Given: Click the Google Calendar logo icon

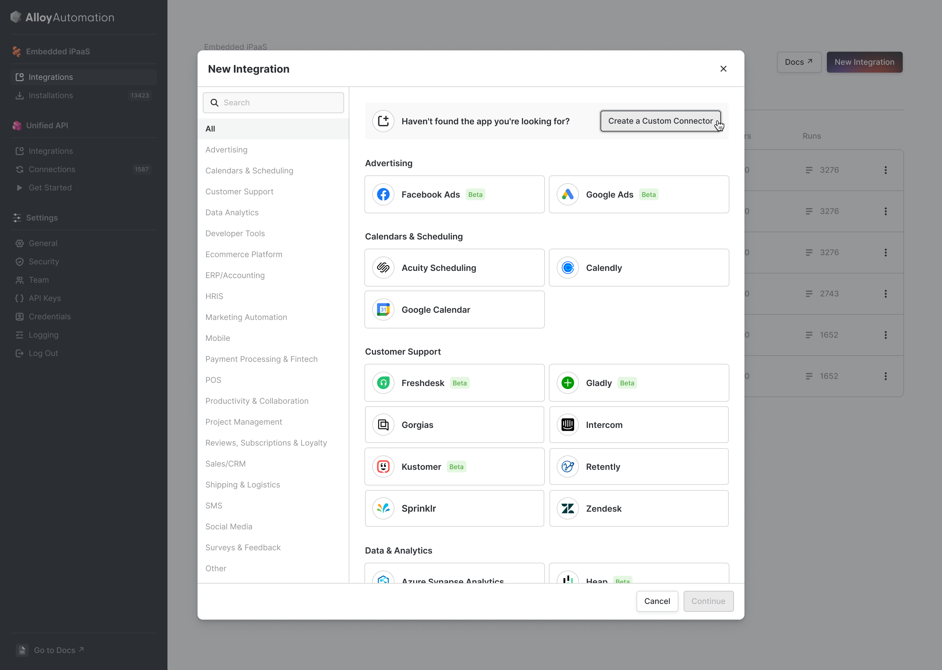Looking at the screenshot, I should coord(383,309).
